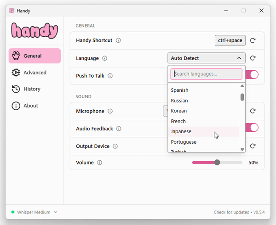Click the info icon next to Volume
The width and height of the screenshot is (276, 225).
pyautogui.click(x=100, y=163)
